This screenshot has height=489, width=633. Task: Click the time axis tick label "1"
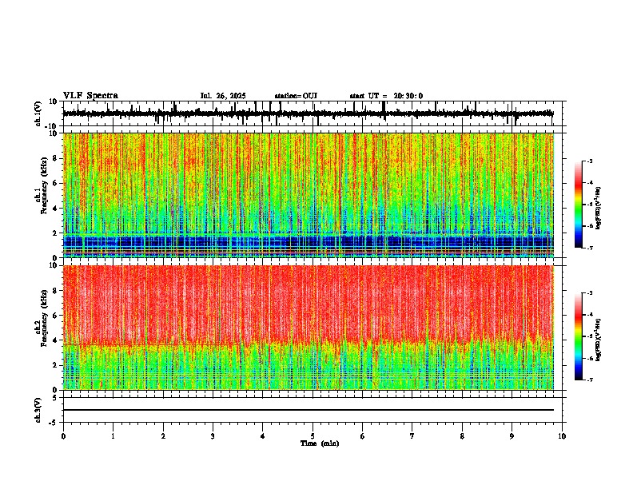(113, 436)
